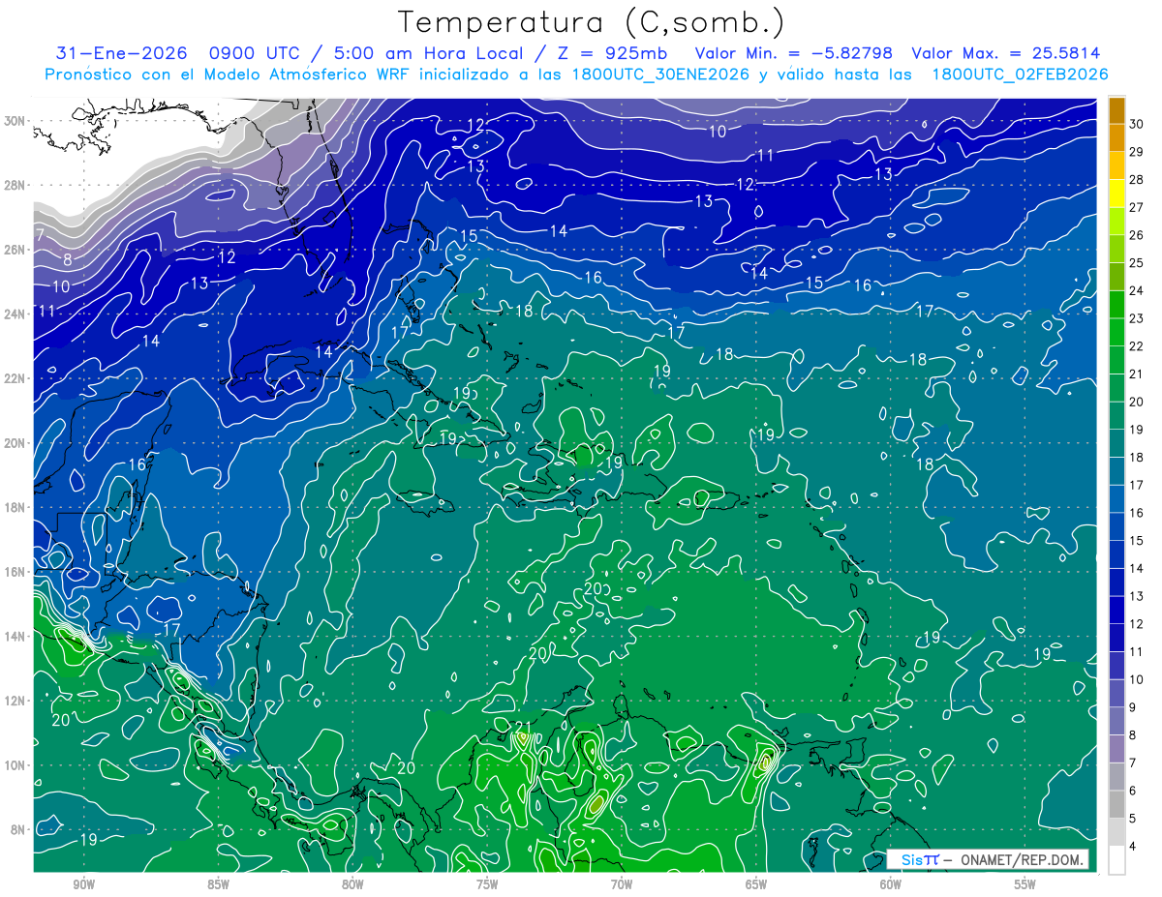Screen dimensions: 1162x897
Task: Click the color bar label '22'
Action: pos(1136,346)
